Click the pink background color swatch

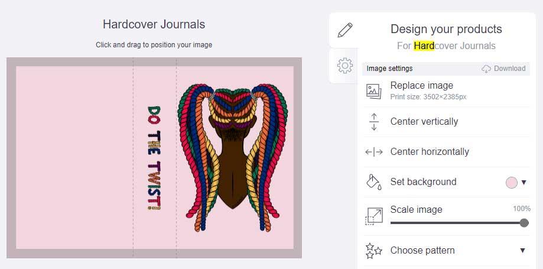(x=512, y=182)
